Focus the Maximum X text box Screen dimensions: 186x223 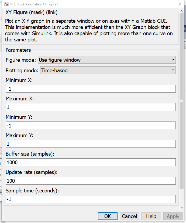tap(91, 107)
